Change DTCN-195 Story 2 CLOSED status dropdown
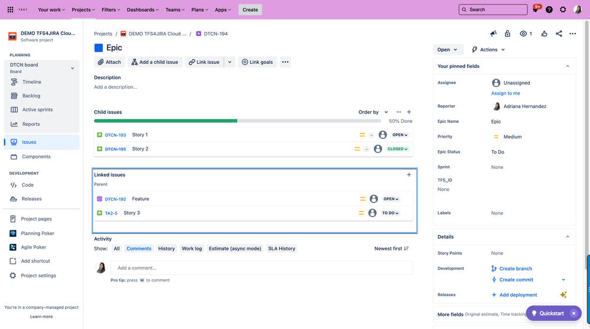Image resolution: width=590 pixels, height=329 pixels. pyautogui.click(x=397, y=149)
